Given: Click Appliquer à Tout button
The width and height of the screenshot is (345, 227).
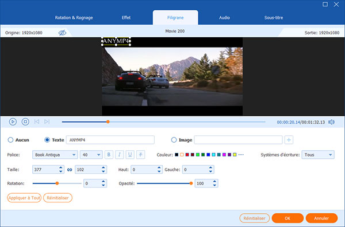Looking at the screenshot, I should pos(24,198).
